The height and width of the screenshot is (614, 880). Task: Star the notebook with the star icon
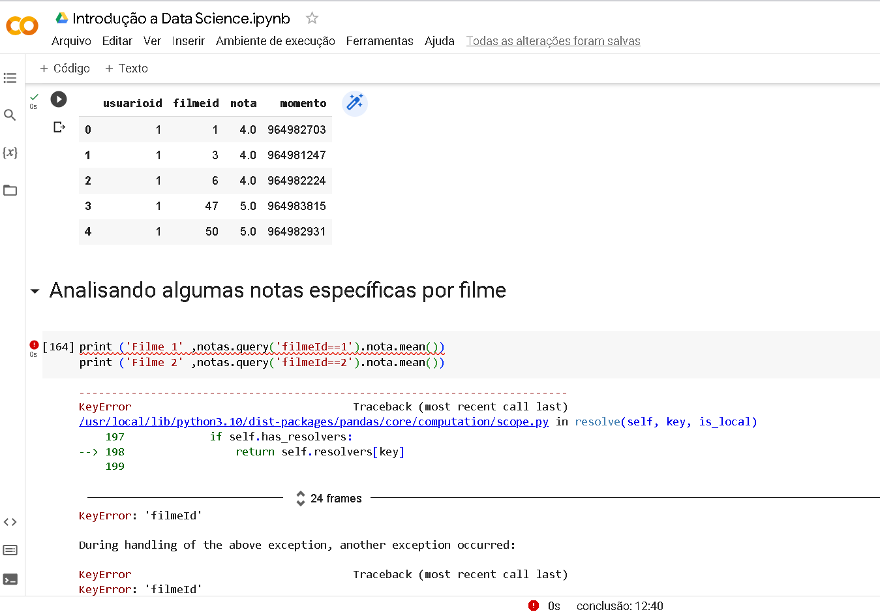coord(312,18)
